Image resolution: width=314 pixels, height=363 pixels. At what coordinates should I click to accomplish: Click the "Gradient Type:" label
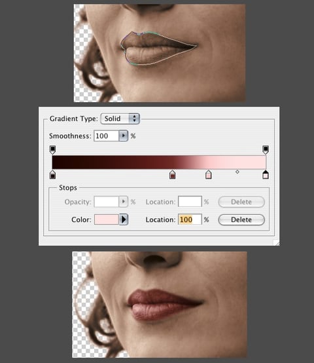tap(74, 119)
